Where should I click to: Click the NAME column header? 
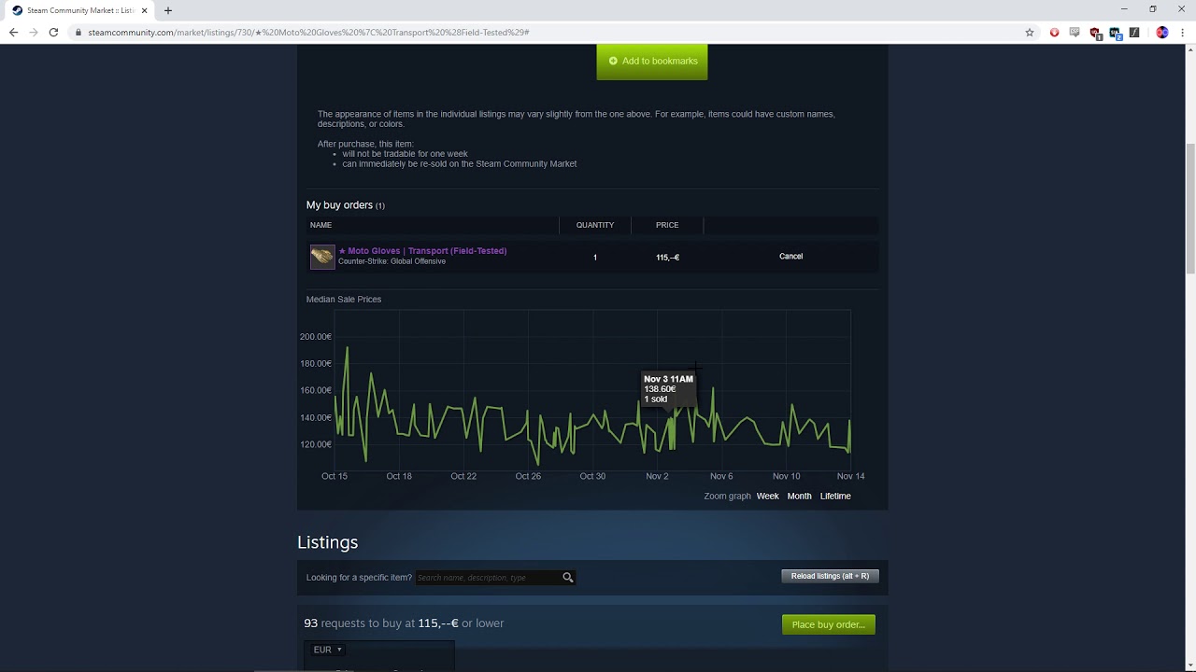(x=320, y=225)
